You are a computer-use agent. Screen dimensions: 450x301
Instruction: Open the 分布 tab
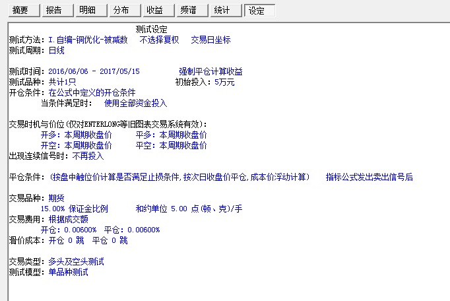(125, 11)
